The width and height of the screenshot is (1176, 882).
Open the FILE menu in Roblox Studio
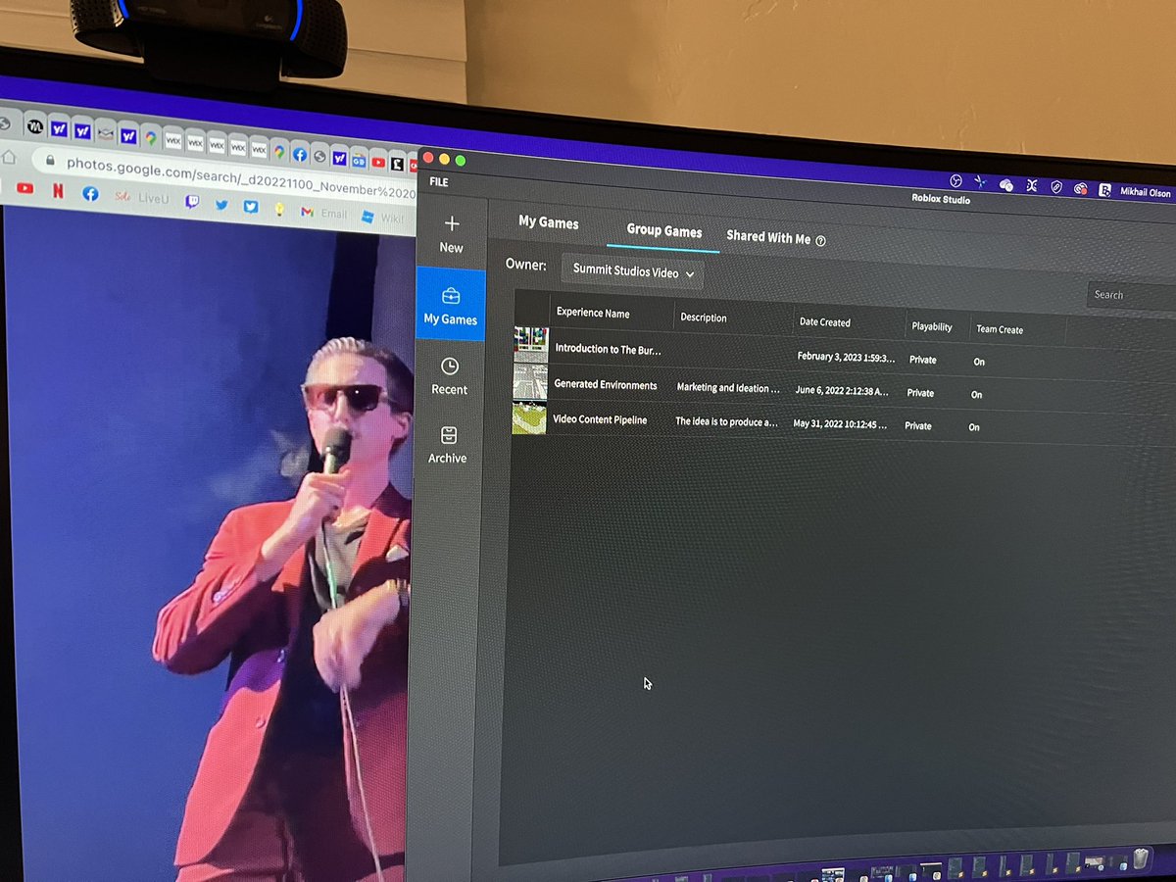tap(439, 182)
